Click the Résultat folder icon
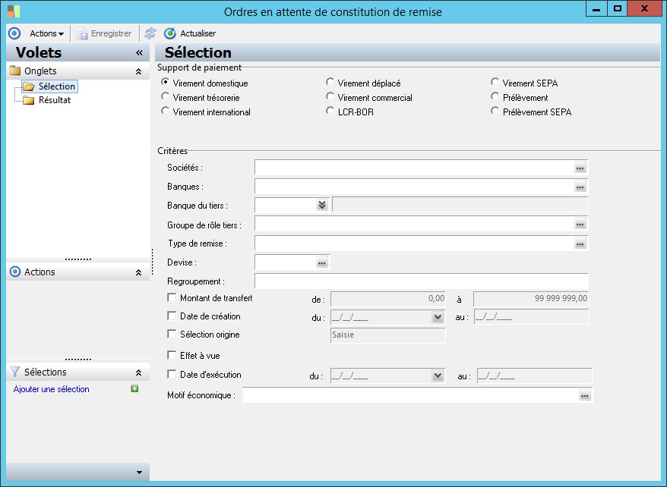 coord(29,100)
